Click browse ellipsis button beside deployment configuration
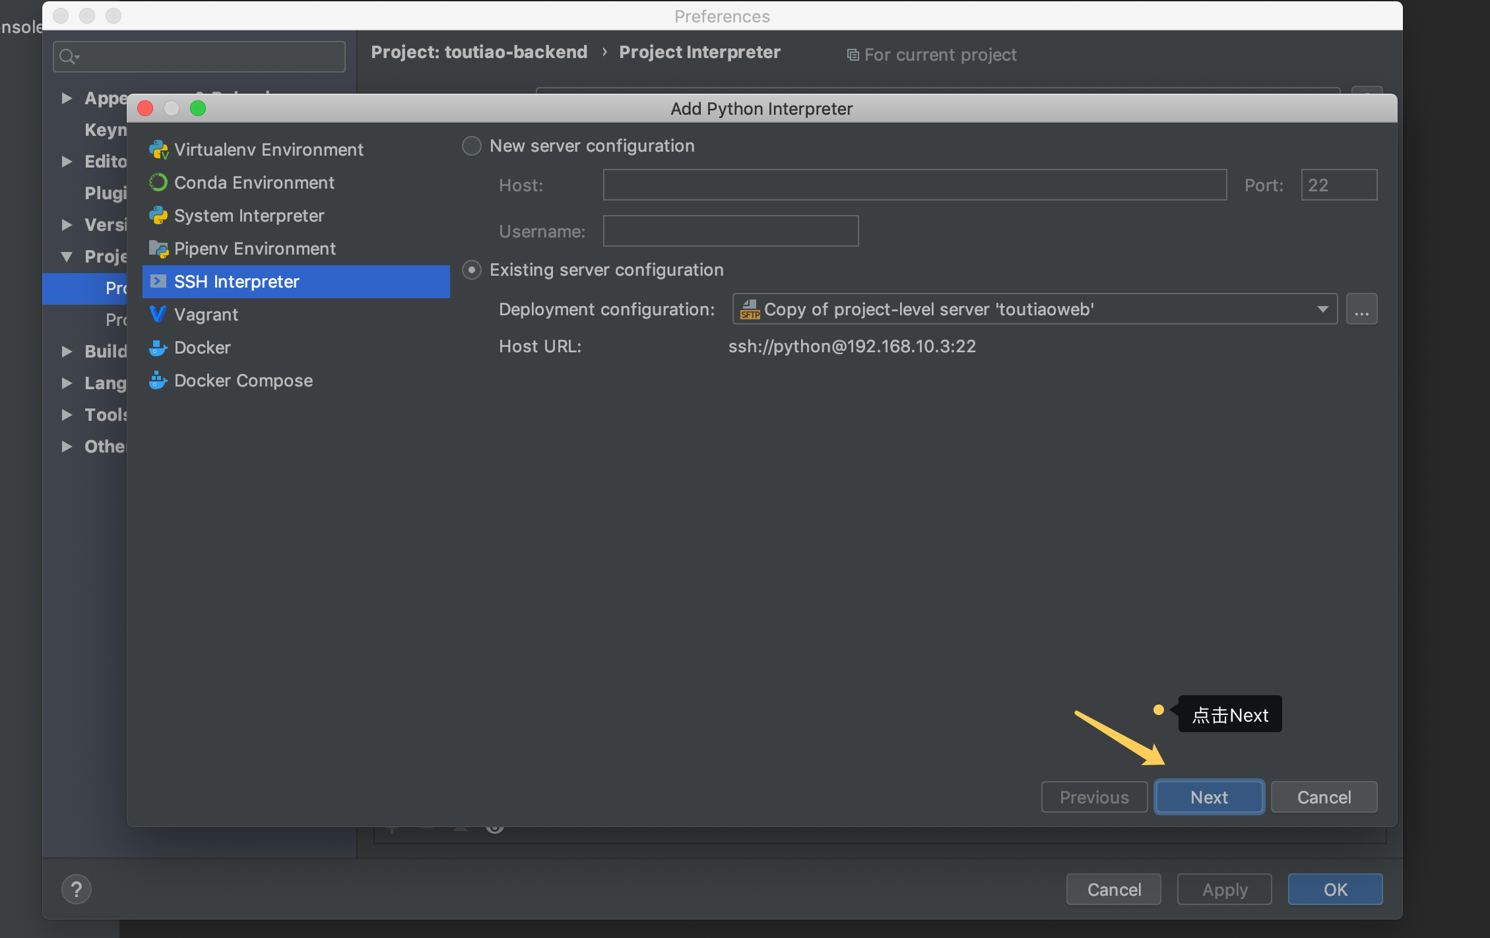The width and height of the screenshot is (1490, 938). (x=1361, y=309)
